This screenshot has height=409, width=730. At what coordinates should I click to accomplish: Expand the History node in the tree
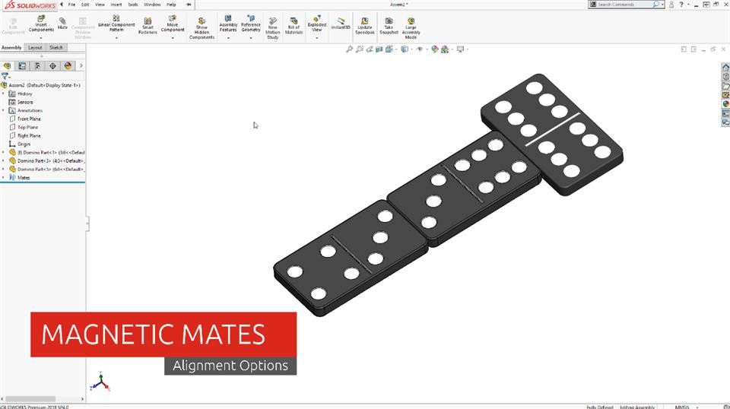[x=3, y=94]
